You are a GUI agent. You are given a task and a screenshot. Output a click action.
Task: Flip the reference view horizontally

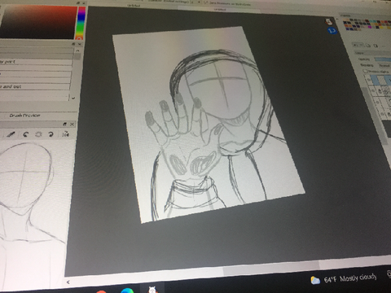pos(65,133)
